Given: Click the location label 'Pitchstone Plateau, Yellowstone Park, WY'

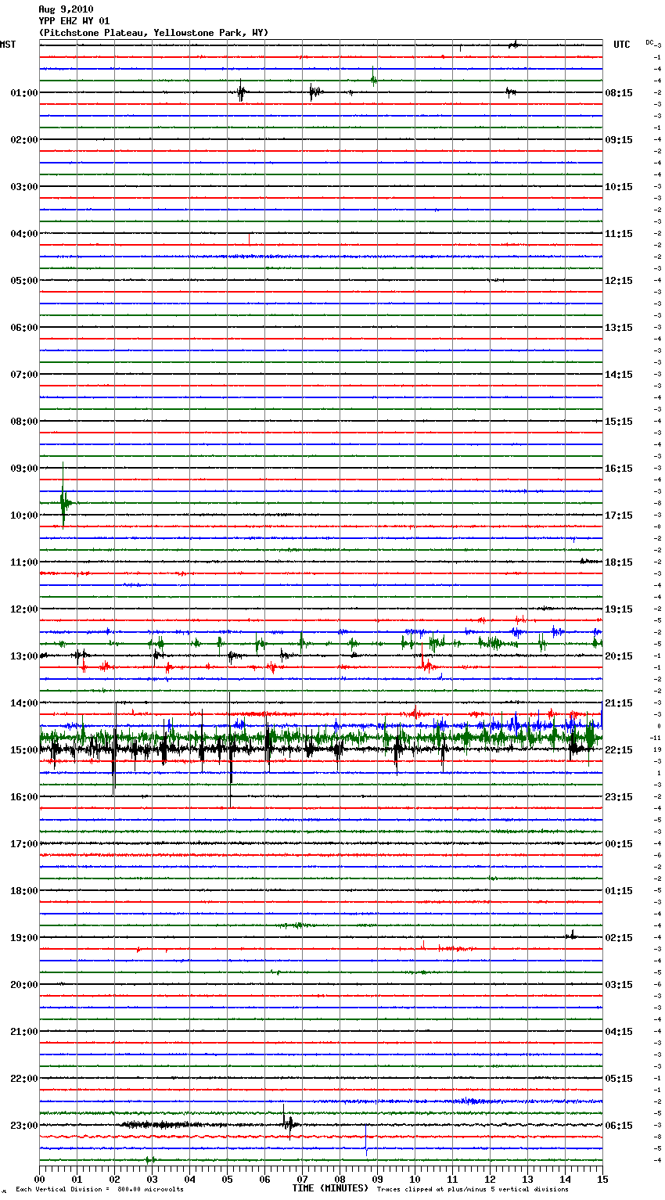Looking at the screenshot, I should (x=153, y=33).
